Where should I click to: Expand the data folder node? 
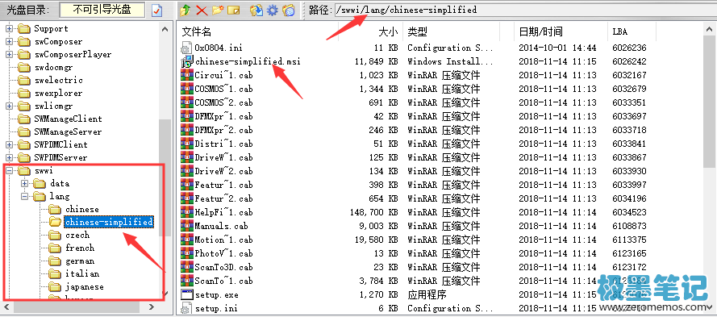(x=25, y=183)
